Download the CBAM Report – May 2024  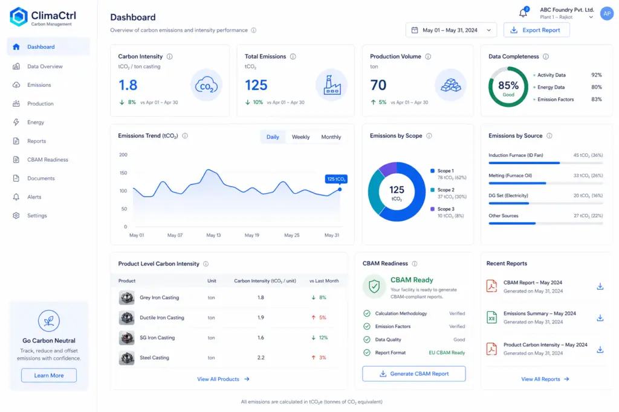pos(600,287)
